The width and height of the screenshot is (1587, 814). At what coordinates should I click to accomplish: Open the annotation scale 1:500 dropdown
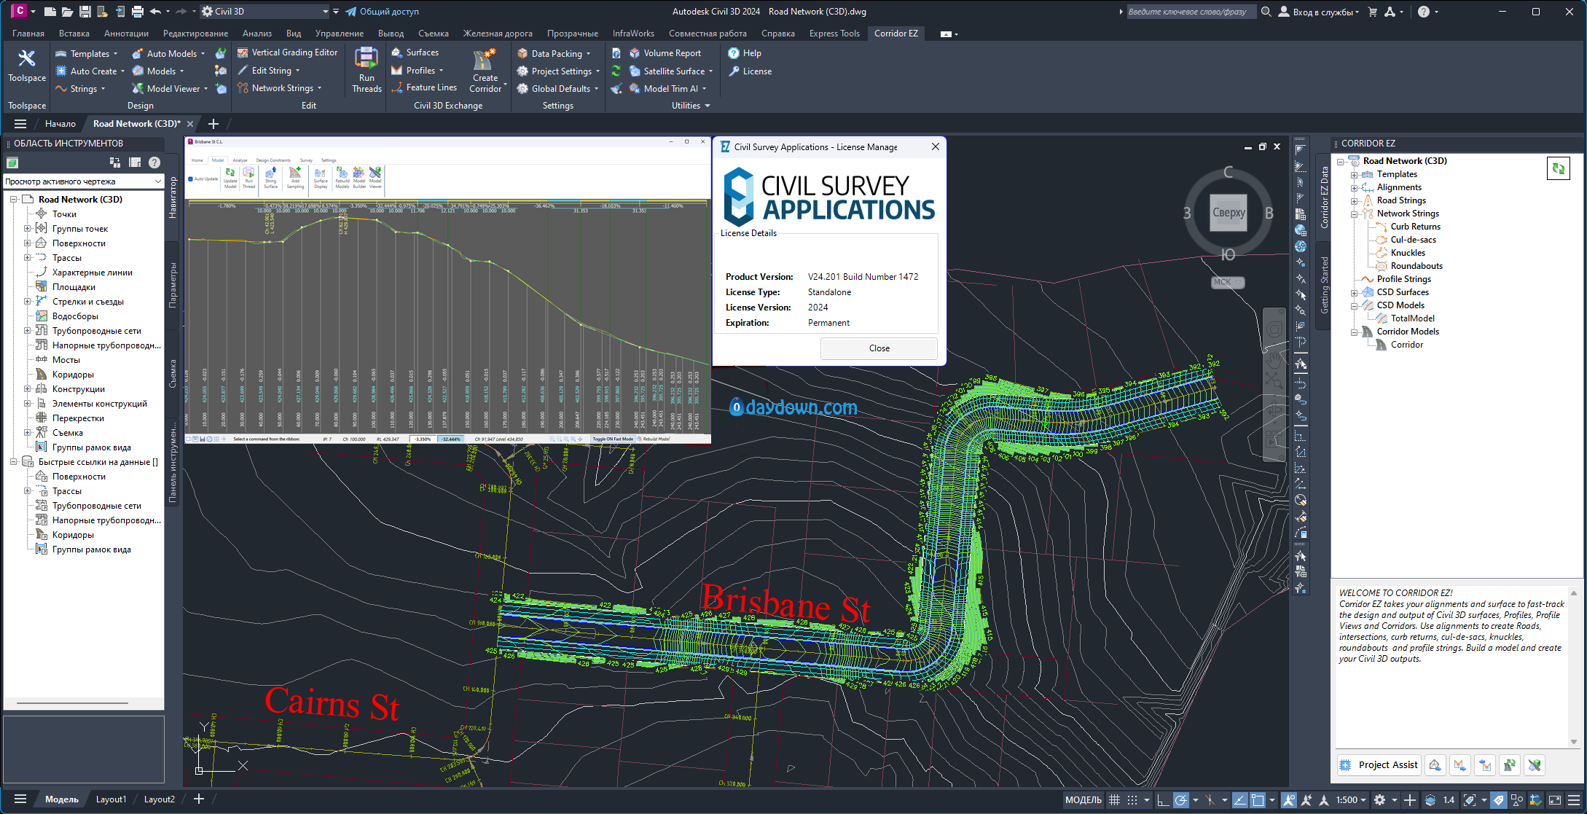pos(1351,800)
